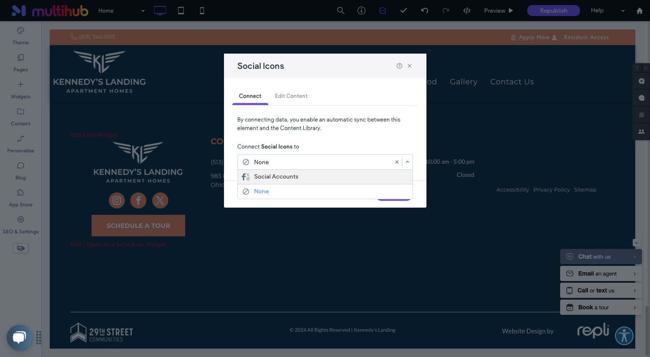Expand Chat with us option
The image size is (650, 357).
point(601,257)
